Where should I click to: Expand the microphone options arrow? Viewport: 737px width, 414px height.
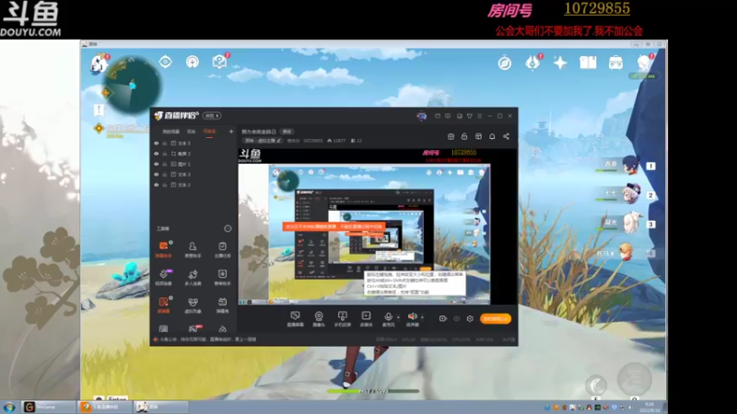coord(399,317)
